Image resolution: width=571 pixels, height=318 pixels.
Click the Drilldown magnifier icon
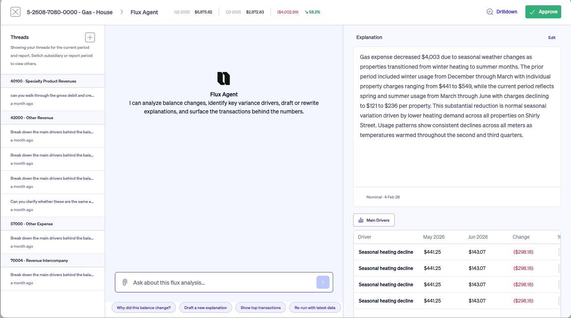490,12
